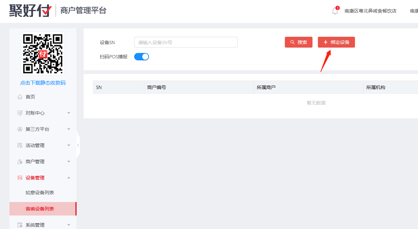418x229 pixels.
Task: Click the 商户管理平台 title text
Action: tap(83, 10)
